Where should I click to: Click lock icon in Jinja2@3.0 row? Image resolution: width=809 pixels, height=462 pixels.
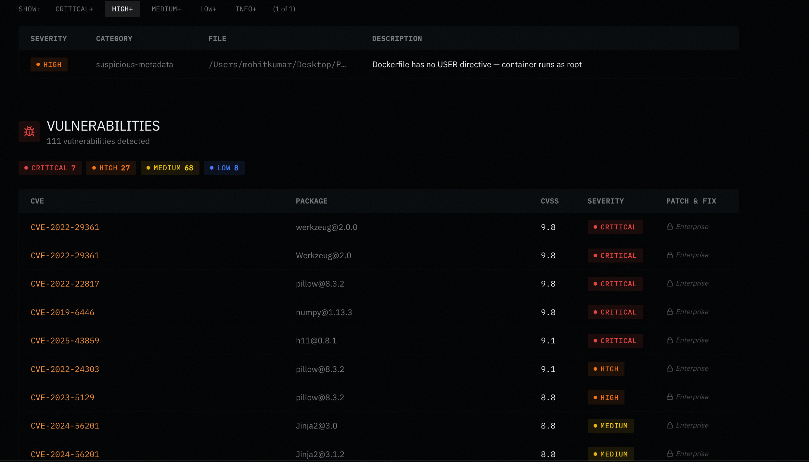pos(670,425)
